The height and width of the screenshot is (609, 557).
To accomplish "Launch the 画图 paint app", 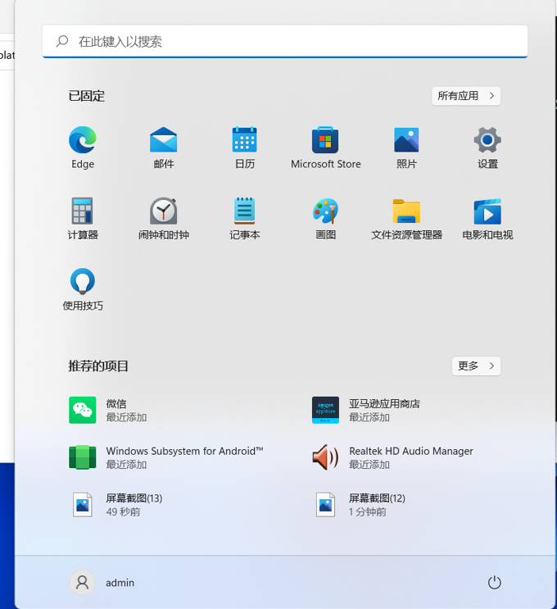I will pyautogui.click(x=325, y=211).
